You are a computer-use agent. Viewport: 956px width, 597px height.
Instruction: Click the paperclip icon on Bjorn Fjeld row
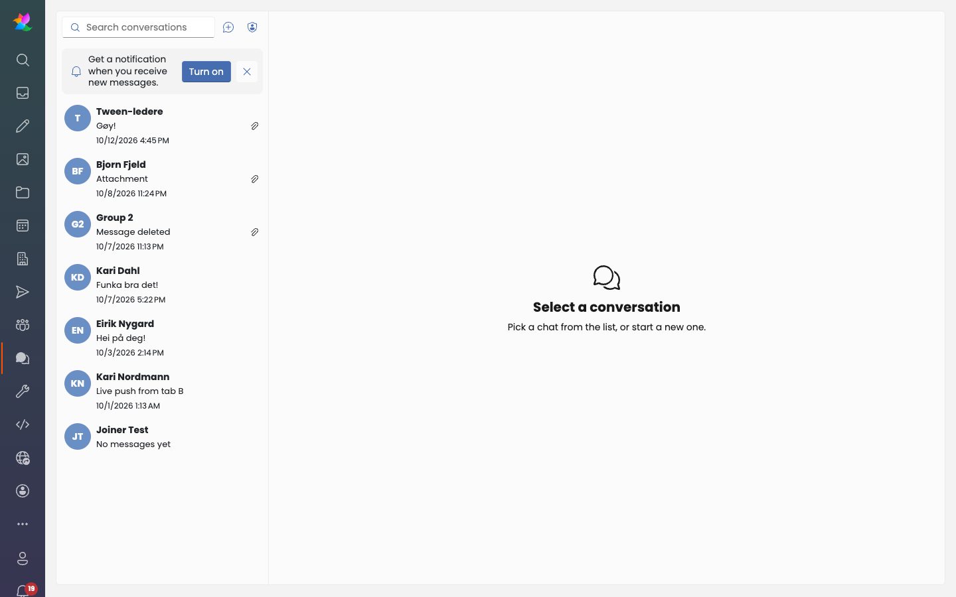click(x=254, y=179)
